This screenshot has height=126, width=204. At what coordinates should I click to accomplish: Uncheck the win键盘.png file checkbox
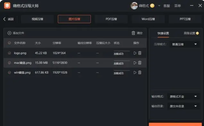point(9,72)
